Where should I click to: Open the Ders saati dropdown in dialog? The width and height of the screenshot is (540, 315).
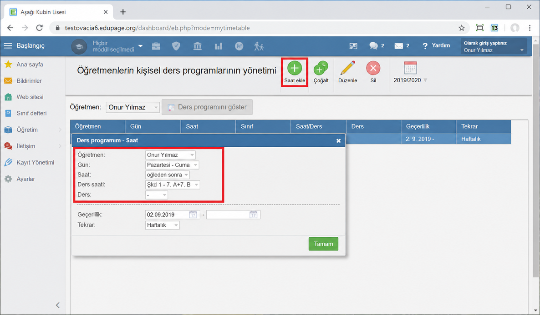point(172,185)
